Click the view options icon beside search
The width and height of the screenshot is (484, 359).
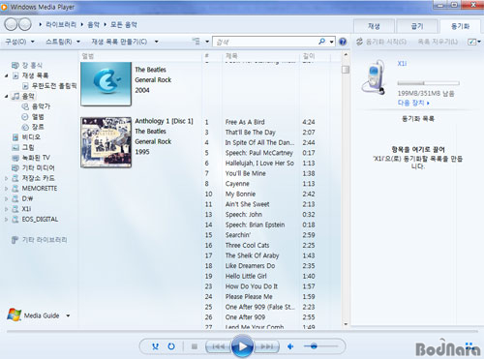coord(196,42)
